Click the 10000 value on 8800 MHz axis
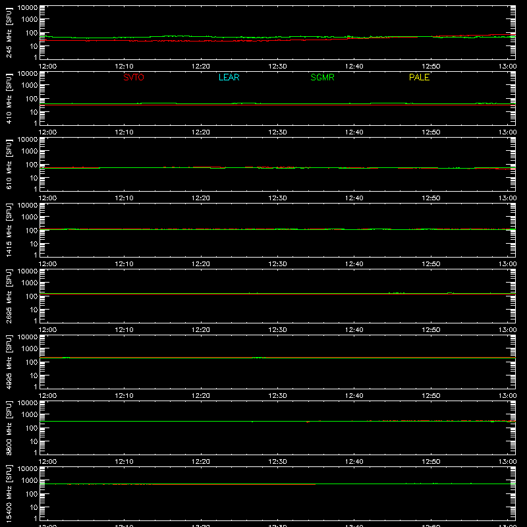This screenshot has height=527, width=527. pyautogui.click(x=28, y=403)
